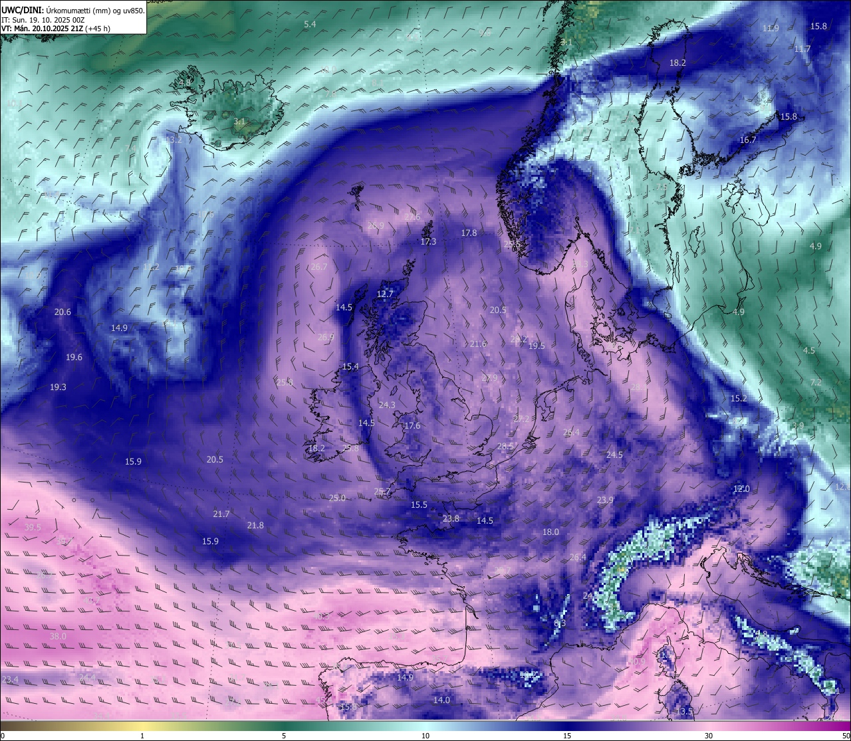
Task: Click the 50 tick on the color scale
Action: pos(846,736)
